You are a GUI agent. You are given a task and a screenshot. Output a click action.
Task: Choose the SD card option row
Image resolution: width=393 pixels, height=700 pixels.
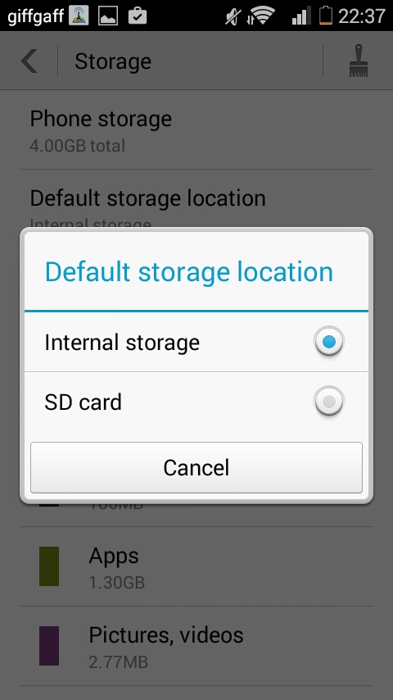click(196, 402)
